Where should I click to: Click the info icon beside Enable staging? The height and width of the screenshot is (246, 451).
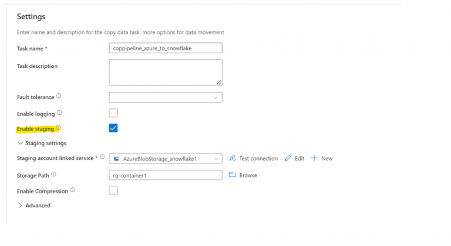[59, 128]
